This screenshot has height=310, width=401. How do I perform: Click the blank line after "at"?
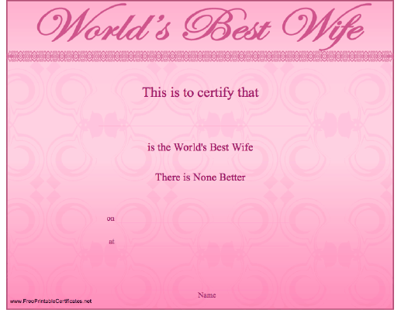(204, 246)
